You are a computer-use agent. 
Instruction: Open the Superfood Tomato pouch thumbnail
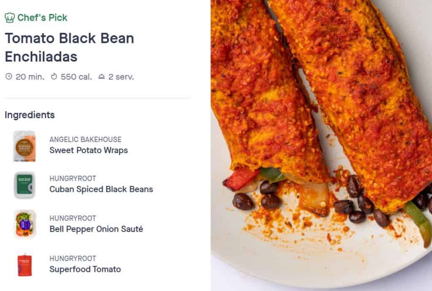25,265
